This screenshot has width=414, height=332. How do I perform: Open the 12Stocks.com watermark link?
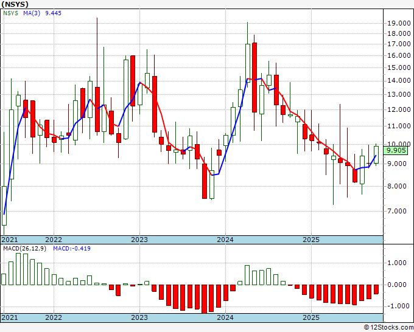[388, 327]
